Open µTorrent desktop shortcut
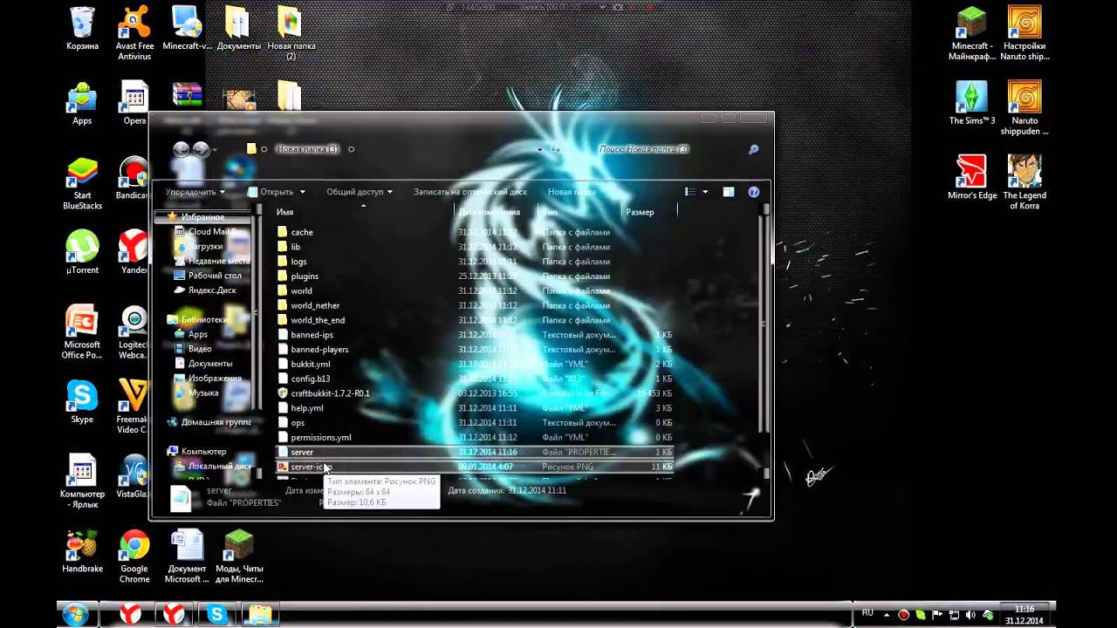The image size is (1117, 628). [82, 252]
